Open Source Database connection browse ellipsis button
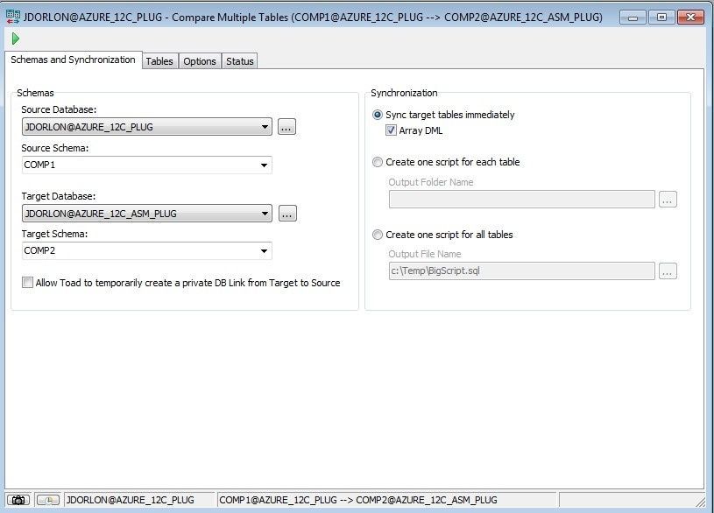Viewport: 714px width, 513px height. tap(286, 127)
